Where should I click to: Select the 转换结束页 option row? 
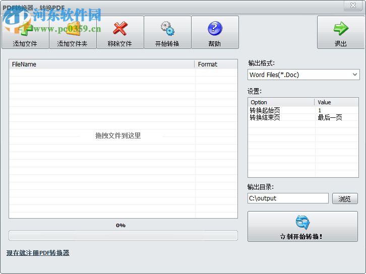pos(303,117)
